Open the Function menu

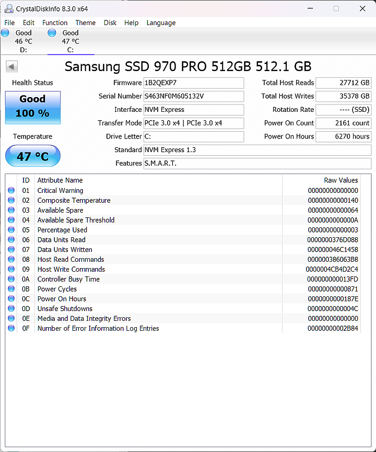(55, 23)
